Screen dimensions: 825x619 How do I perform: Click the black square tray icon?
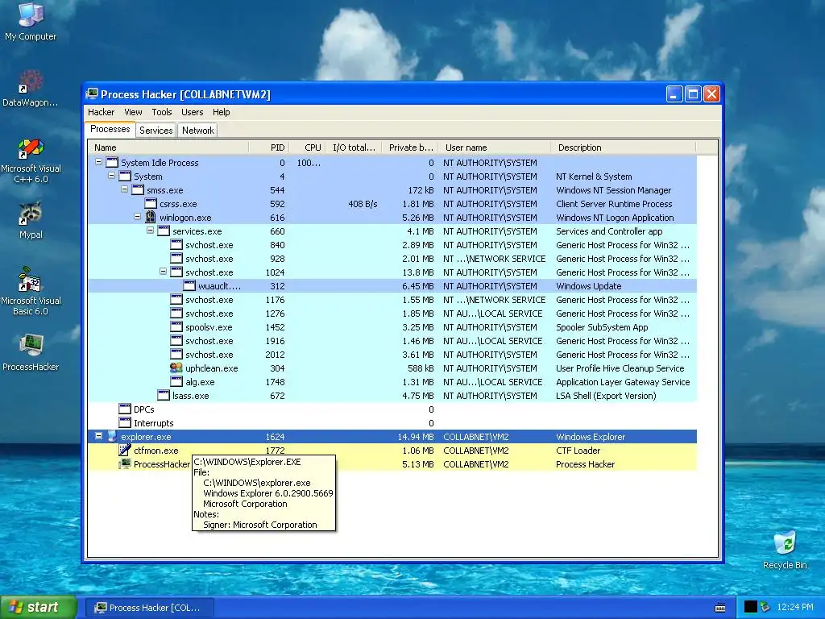click(750, 608)
